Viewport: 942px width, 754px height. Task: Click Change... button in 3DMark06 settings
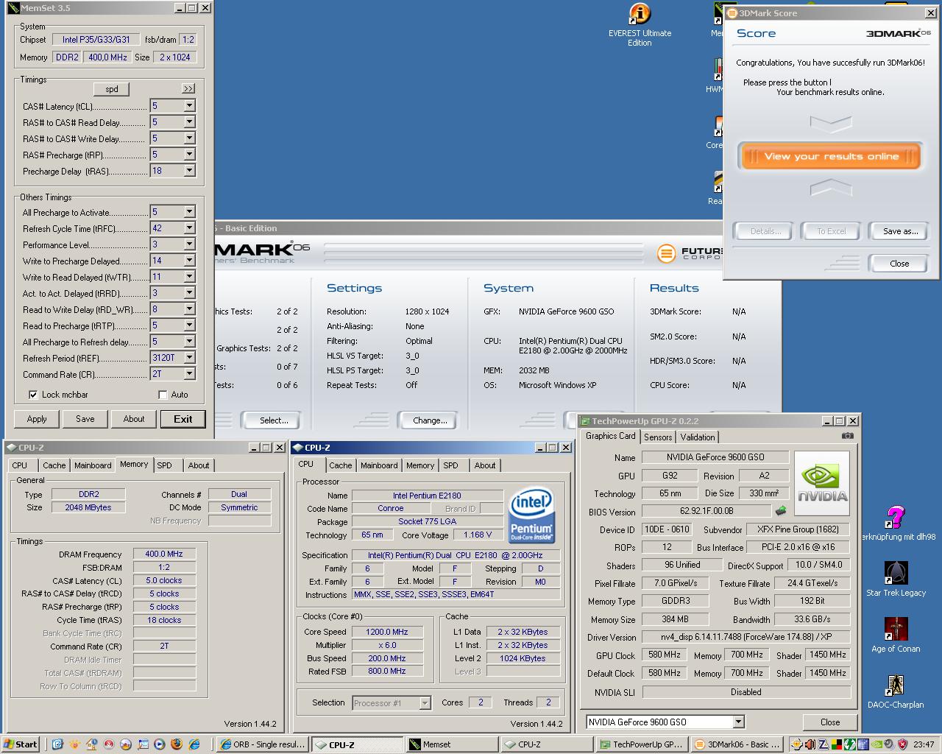(x=430, y=420)
